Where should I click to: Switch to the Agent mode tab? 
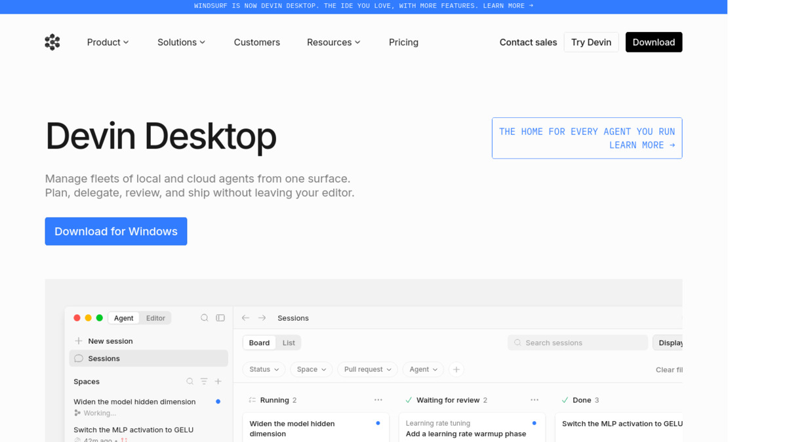click(123, 318)
